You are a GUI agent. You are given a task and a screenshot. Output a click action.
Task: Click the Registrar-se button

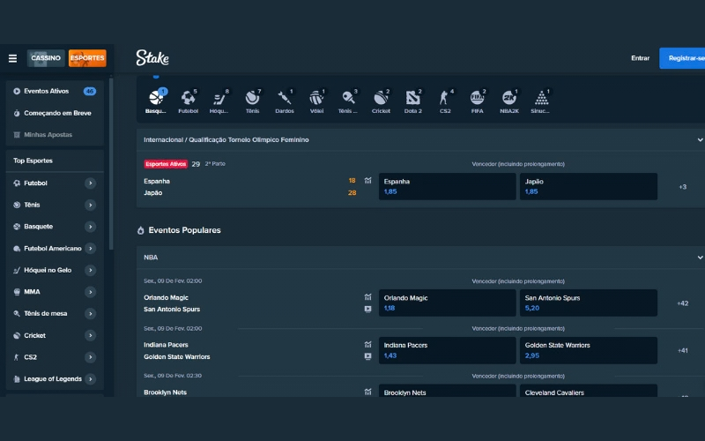coord(682,58)
